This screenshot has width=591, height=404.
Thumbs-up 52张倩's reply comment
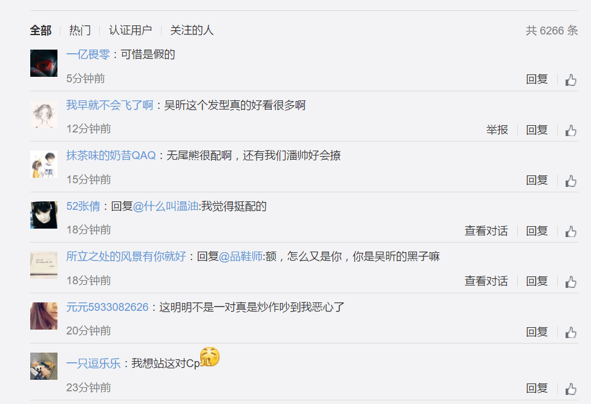coord(570,232)
